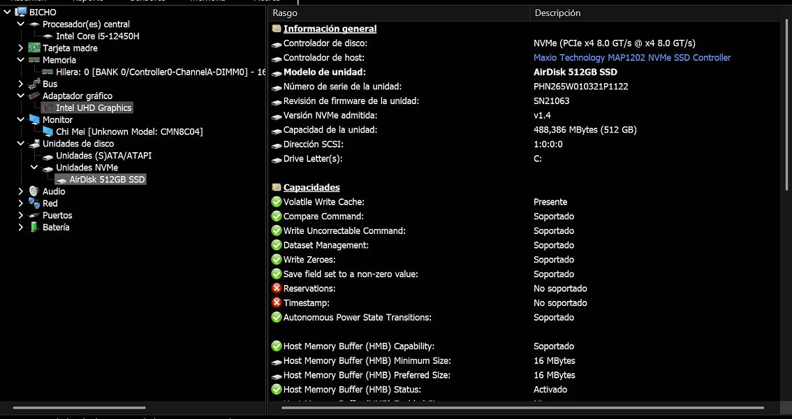Select the Intel UHD Graphics tree entry
792x419 pixels.
(94, 108)
